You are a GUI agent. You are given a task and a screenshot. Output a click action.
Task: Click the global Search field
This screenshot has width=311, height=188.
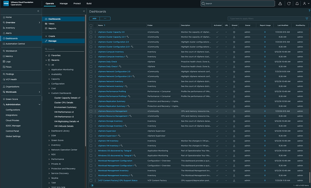(238, 3)
